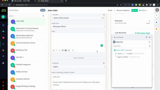Open the Google Birthday Greetings connector
160x90 pixels.
tap(27, 87)
